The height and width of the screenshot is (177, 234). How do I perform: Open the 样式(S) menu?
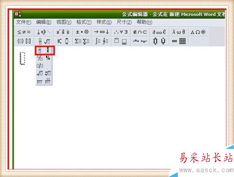[x=104, y=22]
